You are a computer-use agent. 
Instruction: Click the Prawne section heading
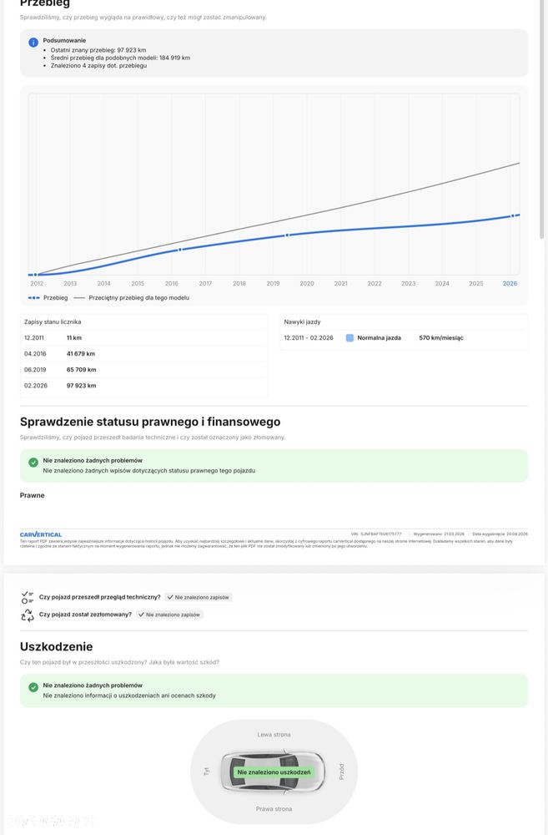33,495
